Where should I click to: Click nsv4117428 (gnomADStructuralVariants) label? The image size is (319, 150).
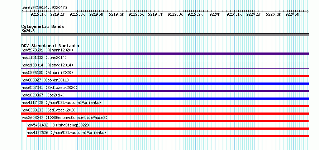(61, 102)
